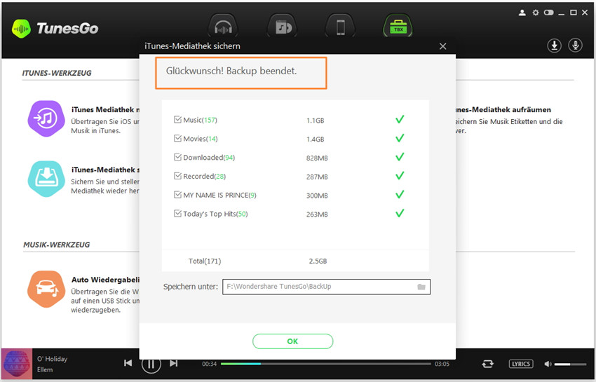This screenshot has height=382, width=596.
Task: Click the purple iTunes Mediathek transfer icon
Action: click(x=46, y=118)
